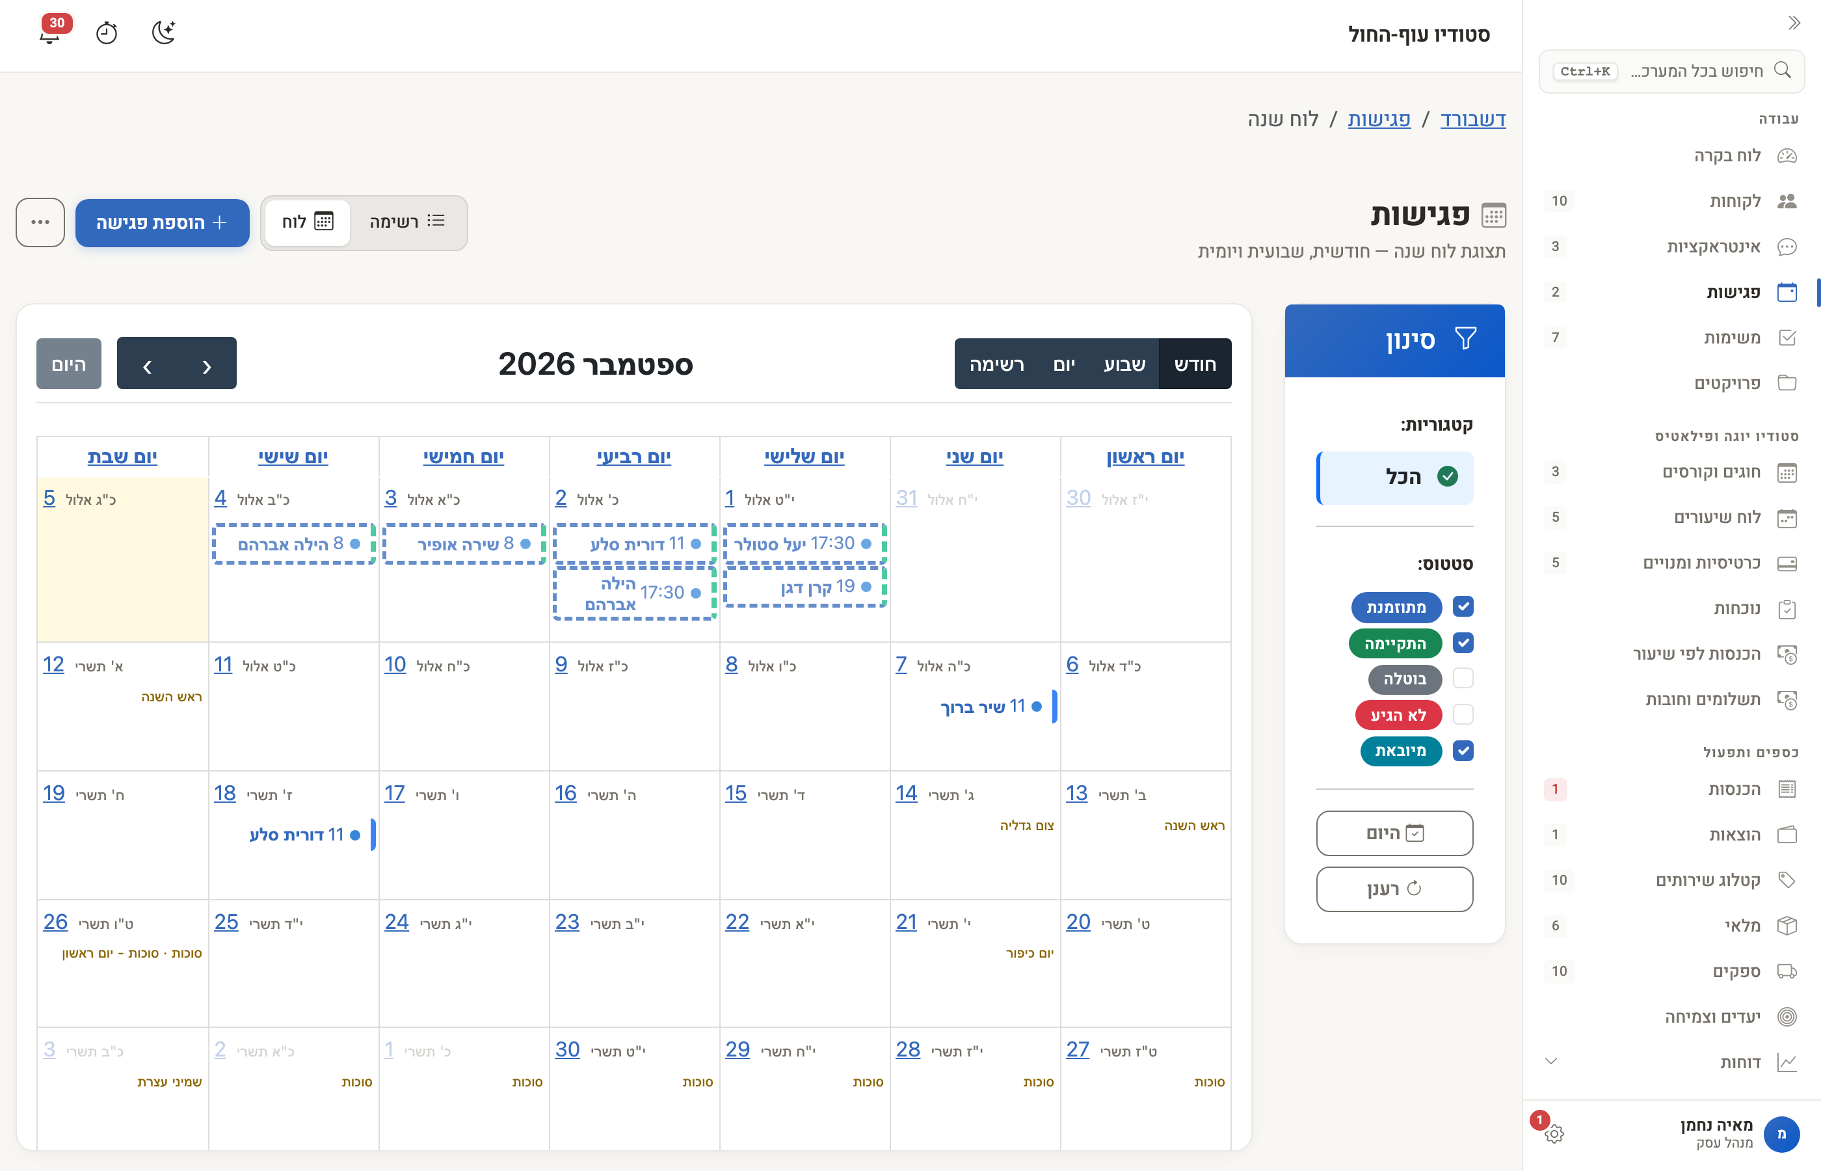Open יעדים וצמיחה goals in sidebar
Viewport: 1821px width, 1171px height.
click(1671, 1017)
